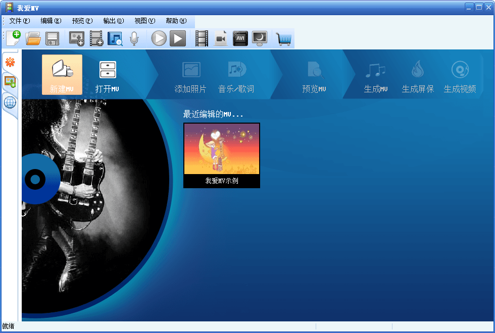
Task: Click the AVI export icon
Action: pos(240,38)
